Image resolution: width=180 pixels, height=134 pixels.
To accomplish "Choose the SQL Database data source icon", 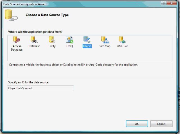I will (x=34, y=40).
